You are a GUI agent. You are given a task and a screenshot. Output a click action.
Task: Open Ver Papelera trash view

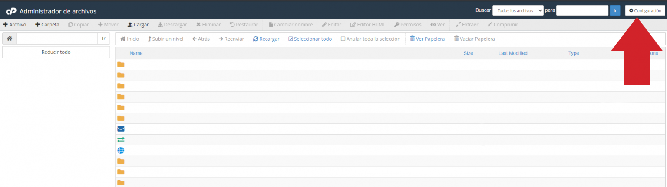tap(427, 39)
